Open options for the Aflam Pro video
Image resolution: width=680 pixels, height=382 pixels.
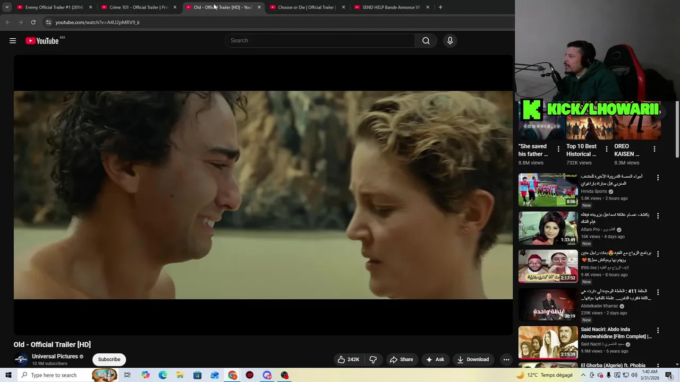pyautogui.click(x=658, y=216)
